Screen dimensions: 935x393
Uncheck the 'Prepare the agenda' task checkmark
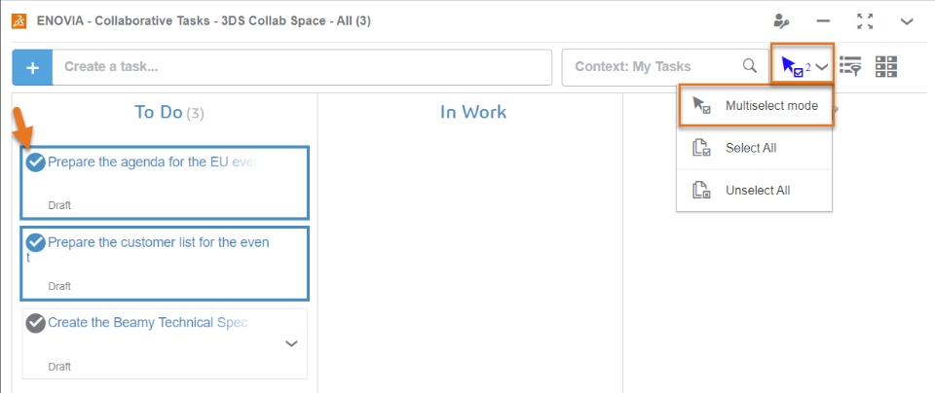[x=36, y=161]
